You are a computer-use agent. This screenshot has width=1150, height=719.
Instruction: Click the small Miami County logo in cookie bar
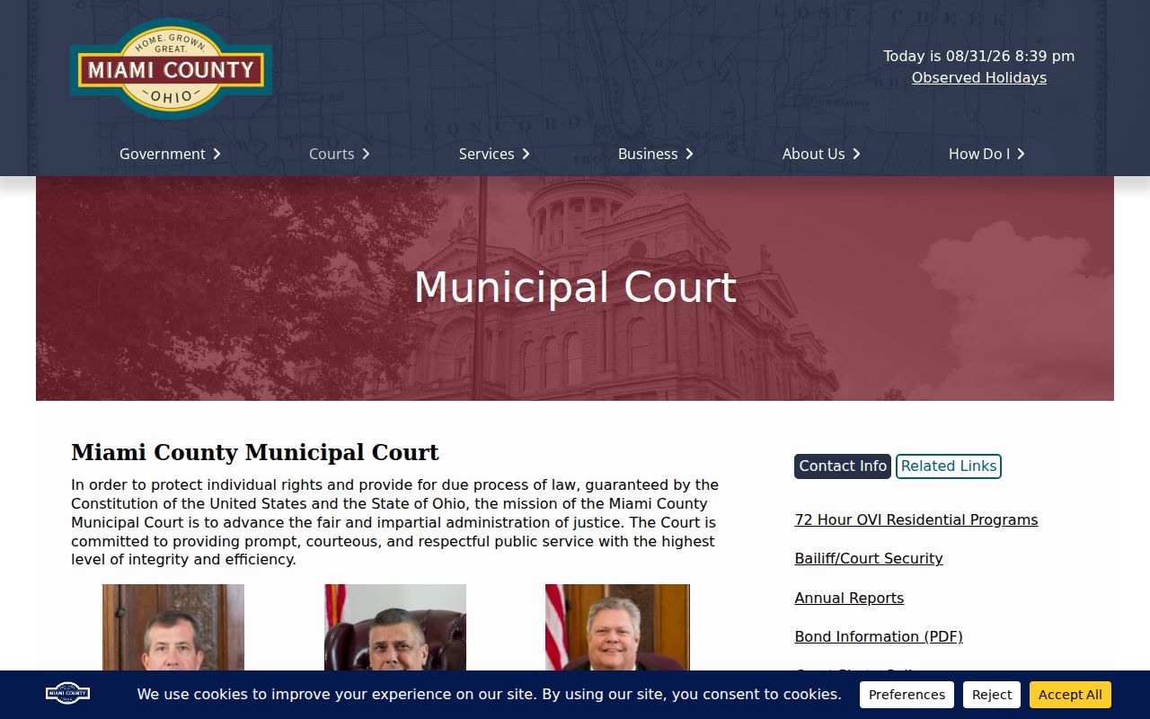pyautogui.click(x=67, y=693)
